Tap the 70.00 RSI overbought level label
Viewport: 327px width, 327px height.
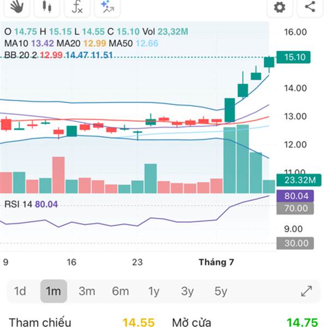click(295, 208)
